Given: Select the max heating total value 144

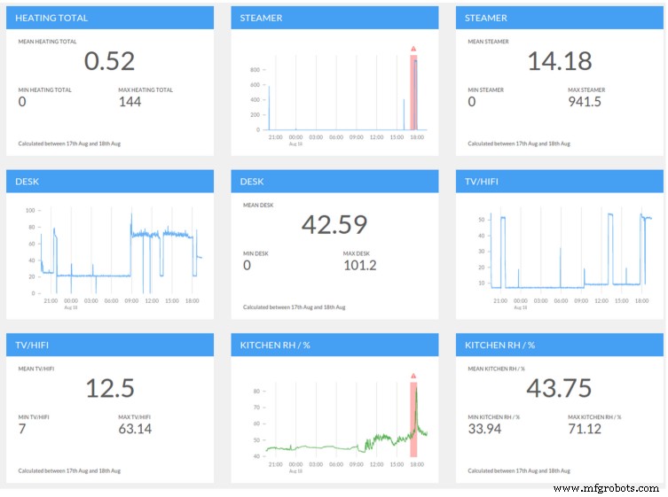Looking at the screenshot, I should (x=130, y=102).
